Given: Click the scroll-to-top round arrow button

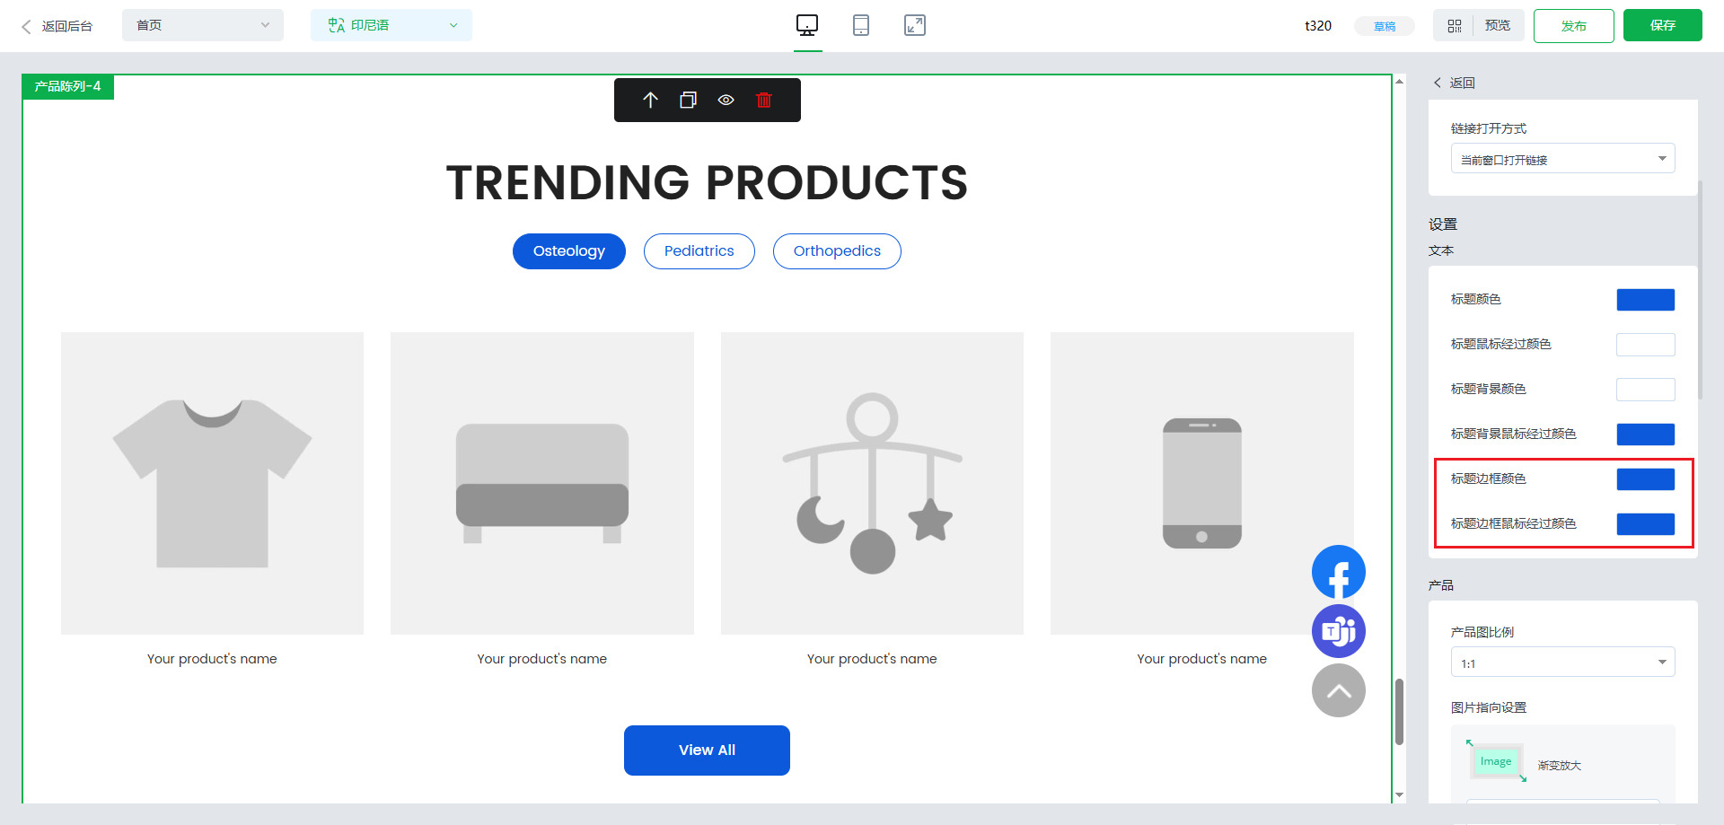Looking at the screenshot, I should 1338,690.
